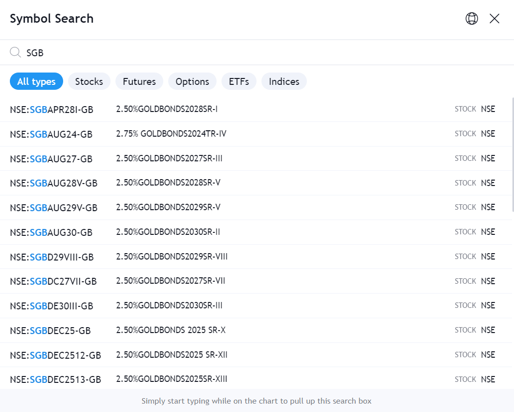The height and width of the screenshot is (412, 514).
Task: Click description 2.50%GOLDBONDS2029SR-VIII
Action: pyautogui.click(x=172, y=256)
